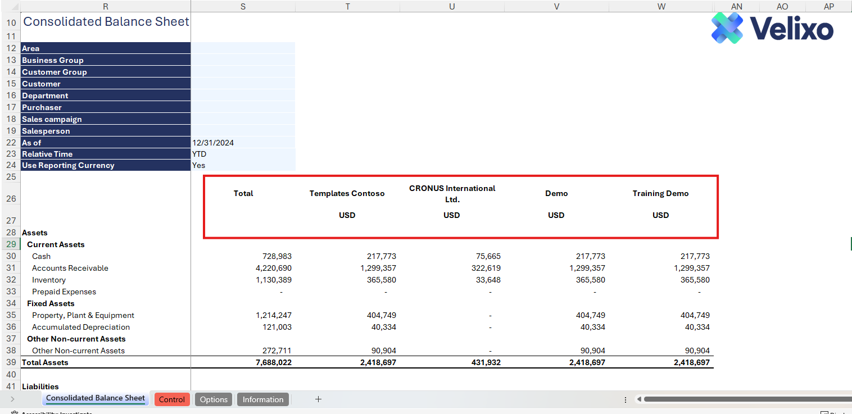Open the Information sheet tab
Viewport: 852px width, 414px height.
(262, 399)
